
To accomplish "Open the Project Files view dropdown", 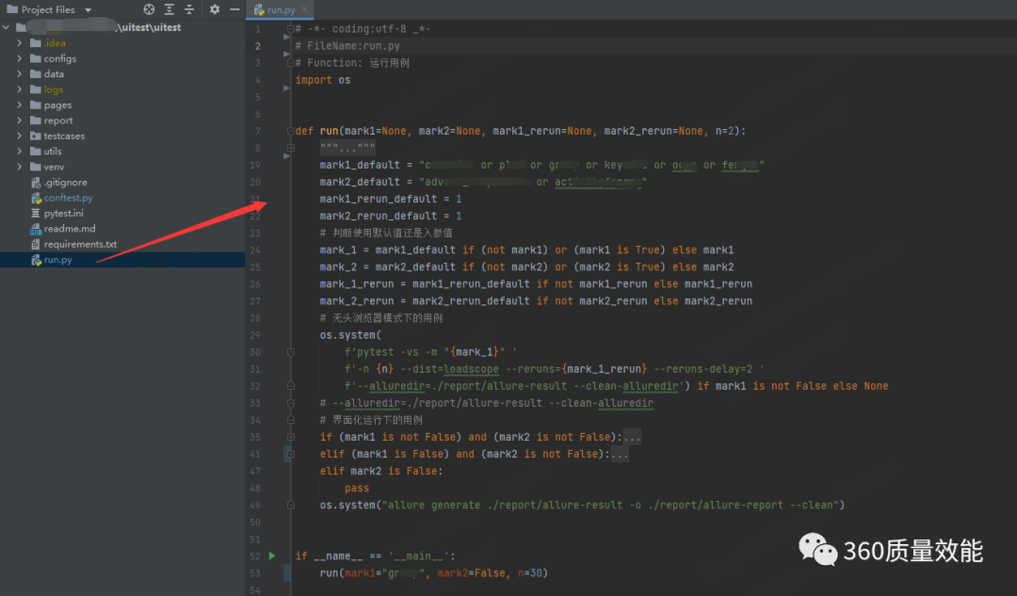I will [x=88, y=9].
